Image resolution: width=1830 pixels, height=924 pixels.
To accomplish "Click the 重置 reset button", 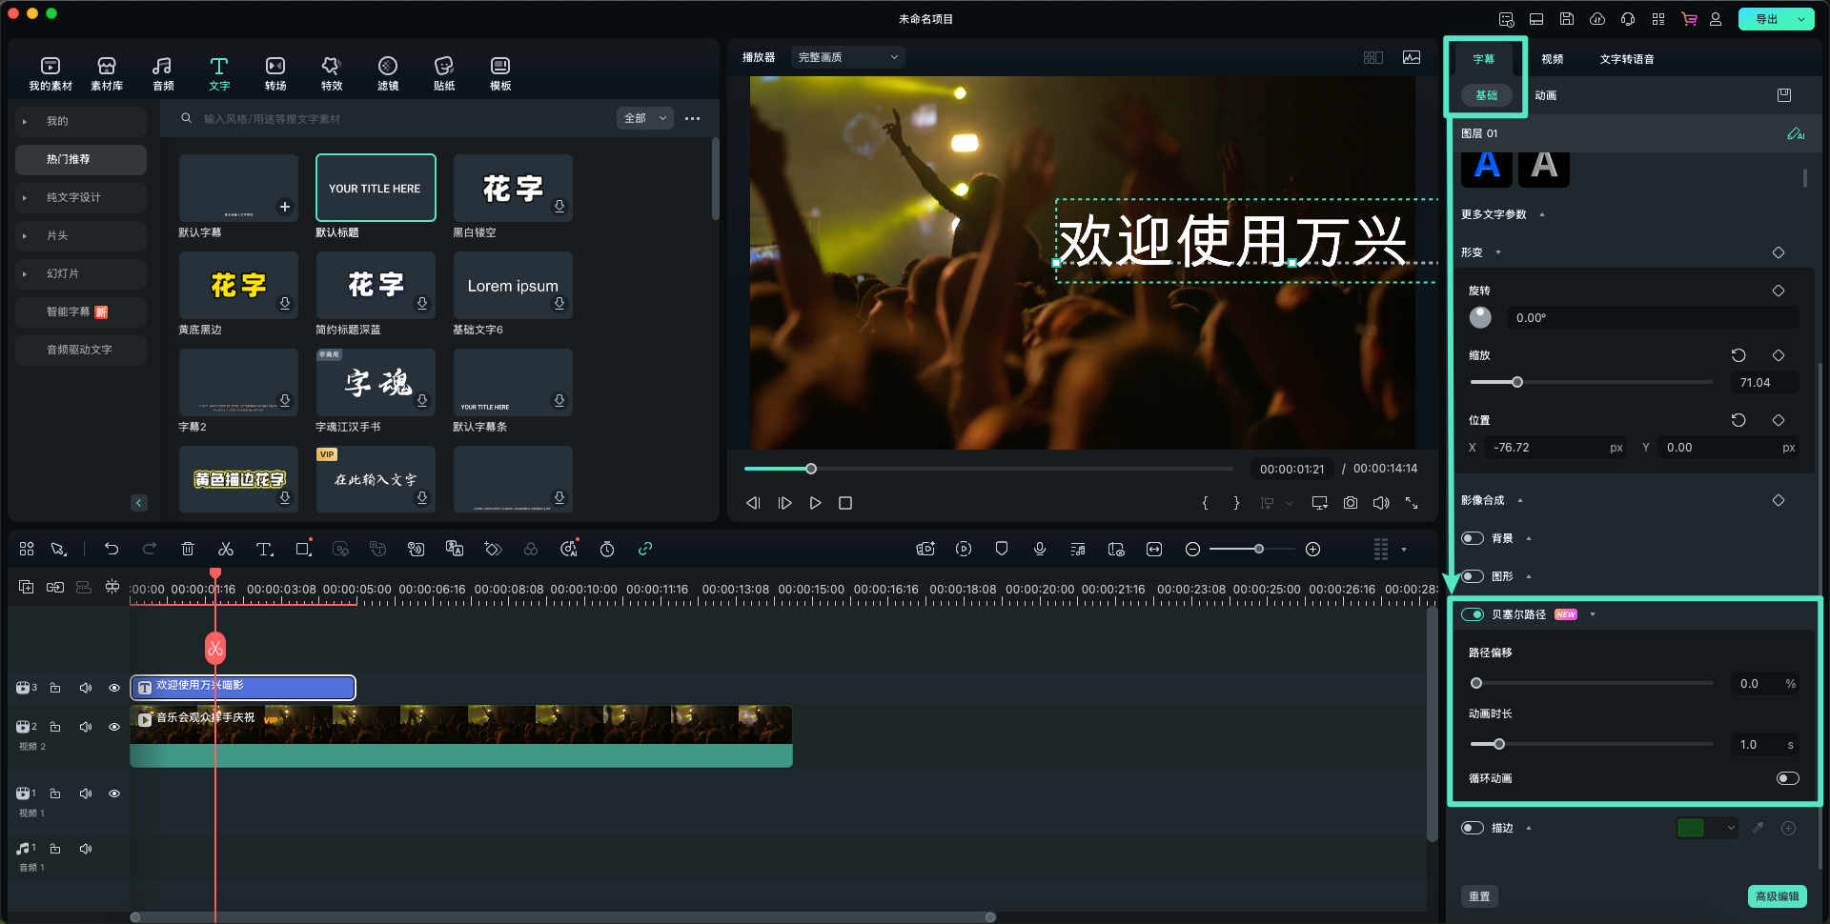I will 1479,896.
